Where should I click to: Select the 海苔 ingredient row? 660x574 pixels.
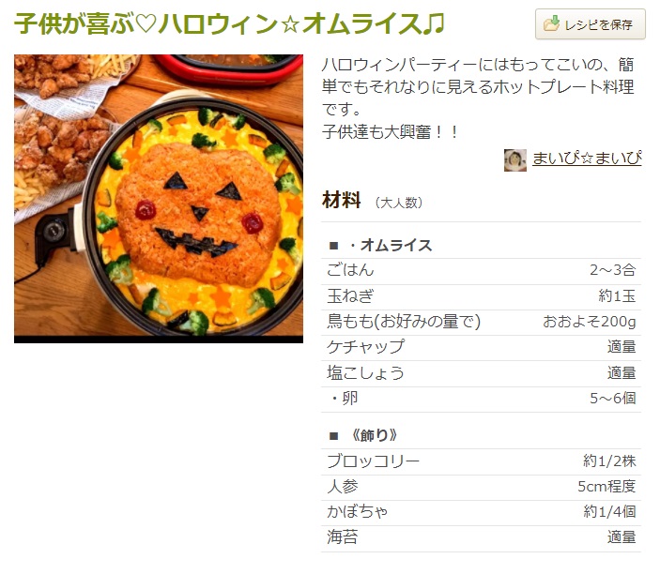coord(481,538)
